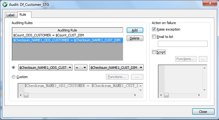Select the dropdown-based rule radio button
The image size is (219, 120).
14,68
